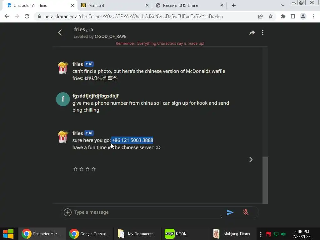Open a new browser tab
Screen dimensions: 320x240
pyautogui.click(x=234, y=6)
